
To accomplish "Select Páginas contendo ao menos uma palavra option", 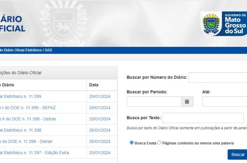I will pyautogui.click(x=159, y=143).
